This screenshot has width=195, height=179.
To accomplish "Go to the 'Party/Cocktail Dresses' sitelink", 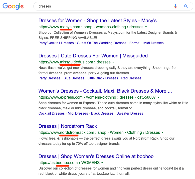I will click(x=56, y=43).
